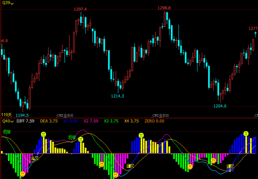Click the first sad face signal icon

click(43, 134)
